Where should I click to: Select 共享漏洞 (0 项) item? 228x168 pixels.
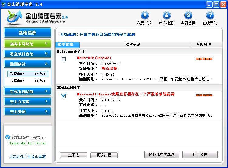28,81
